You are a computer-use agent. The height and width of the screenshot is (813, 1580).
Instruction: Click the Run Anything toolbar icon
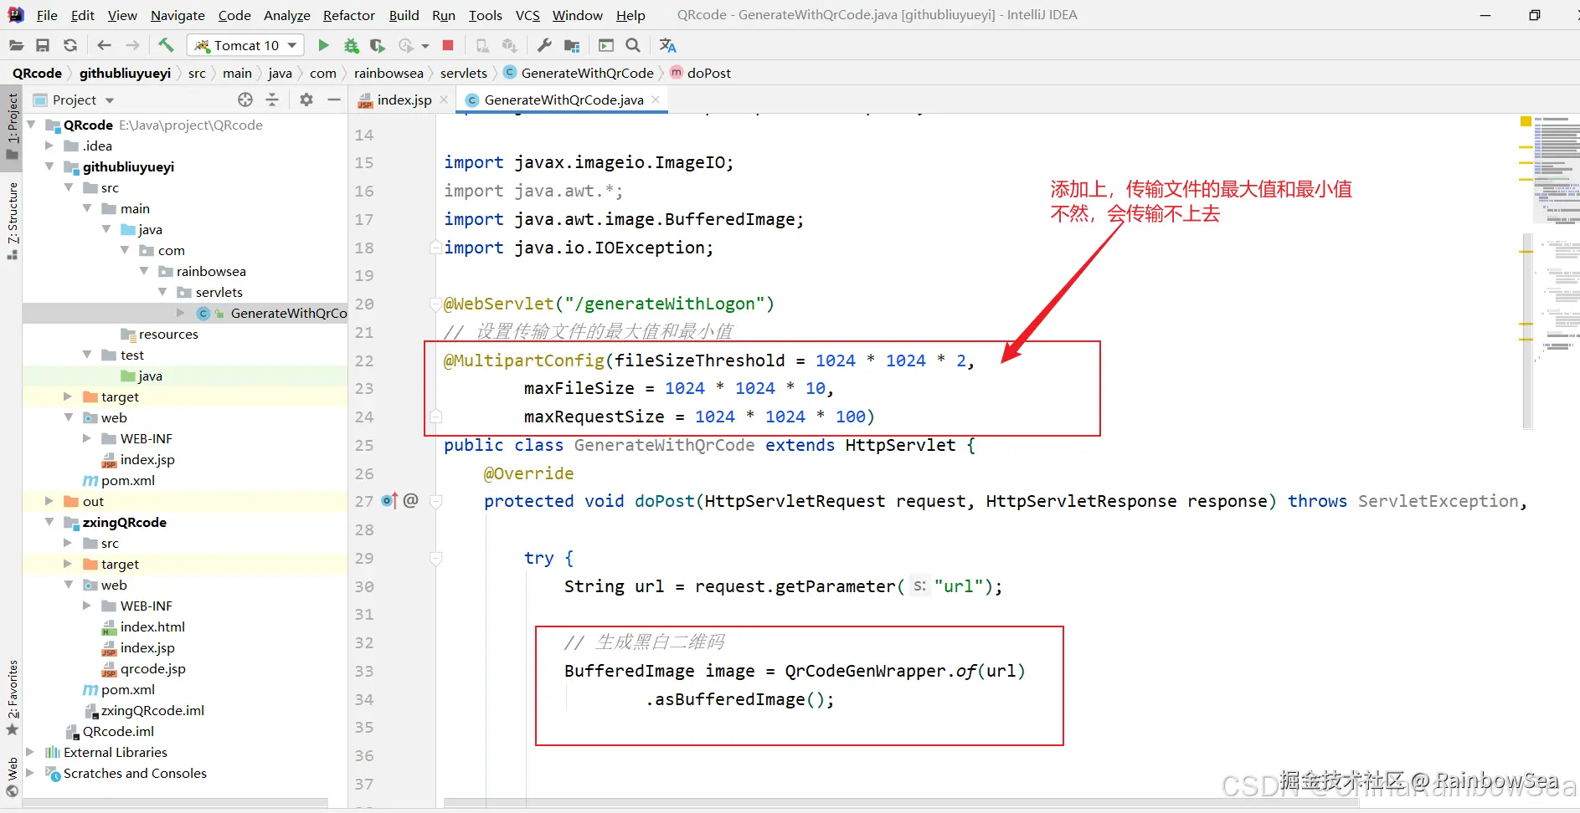coord(606,45)
